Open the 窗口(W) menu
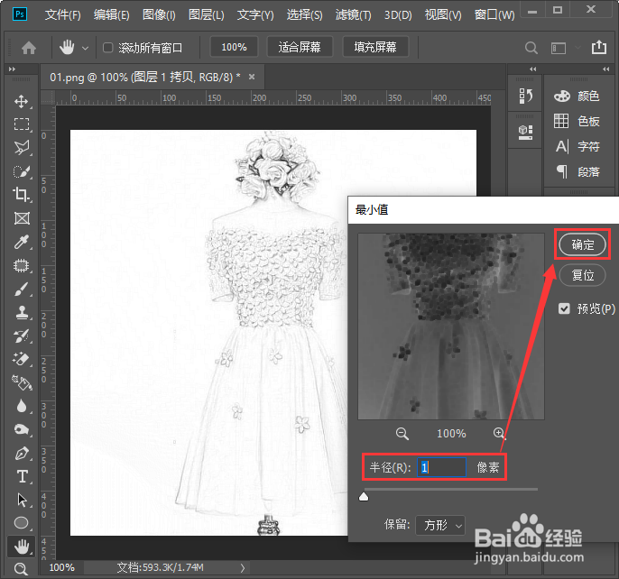Screen dimensions: 619x579 494,15
